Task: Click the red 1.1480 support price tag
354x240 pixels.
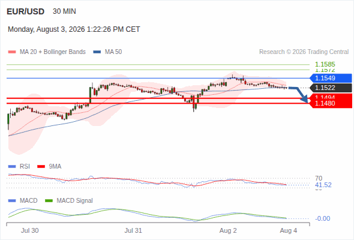Action: (331, 104)
